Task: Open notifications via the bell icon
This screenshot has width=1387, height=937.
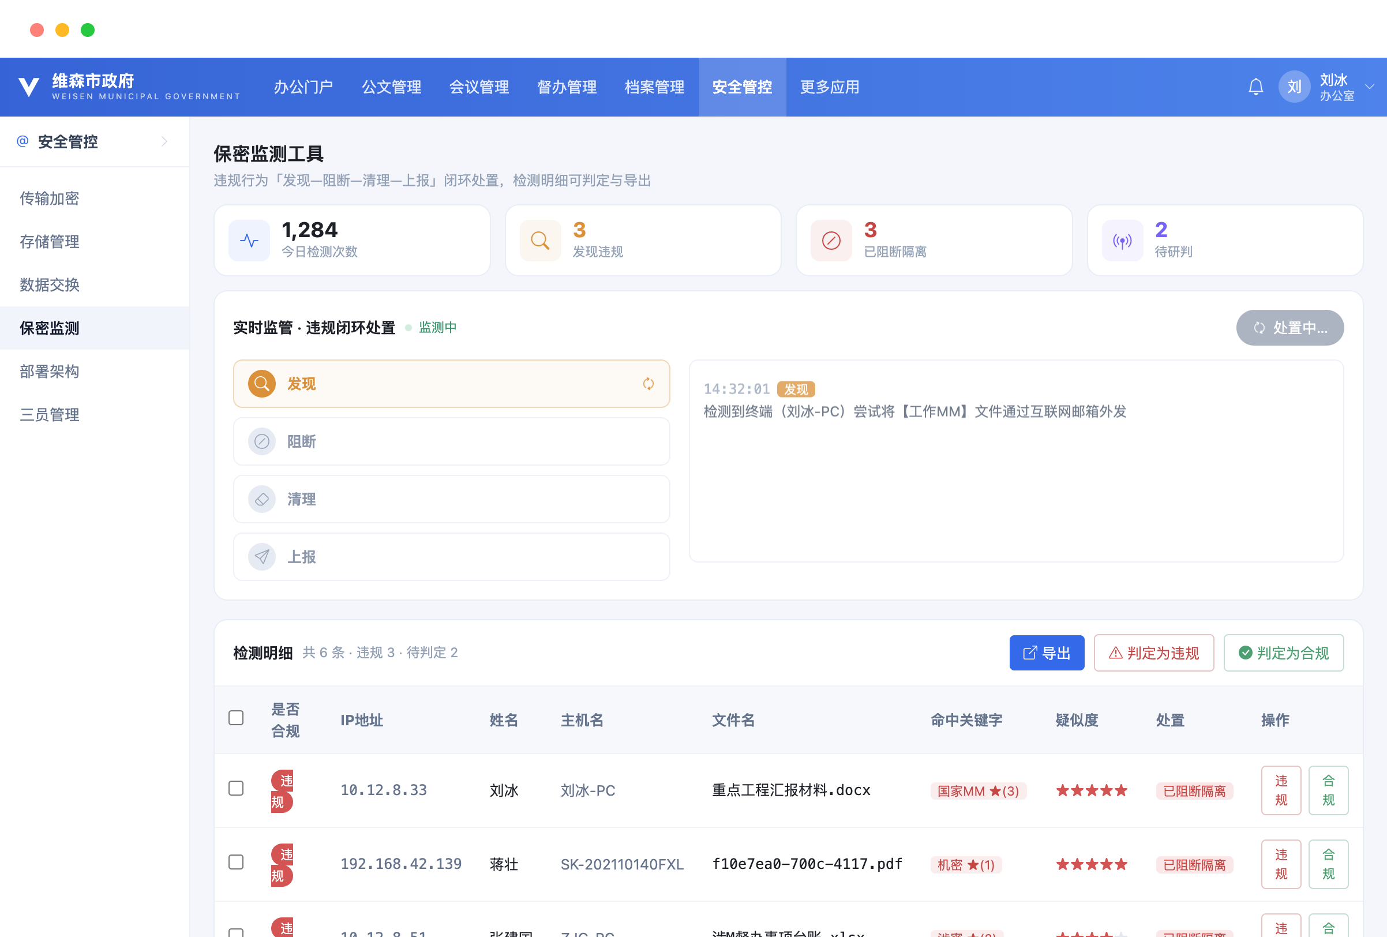Action: pos(1255,87)
